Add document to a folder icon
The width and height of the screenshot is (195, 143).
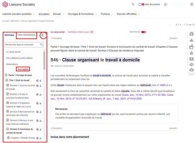click(191, 47)
